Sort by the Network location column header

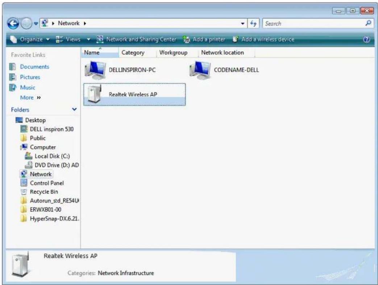coord(226,53)
